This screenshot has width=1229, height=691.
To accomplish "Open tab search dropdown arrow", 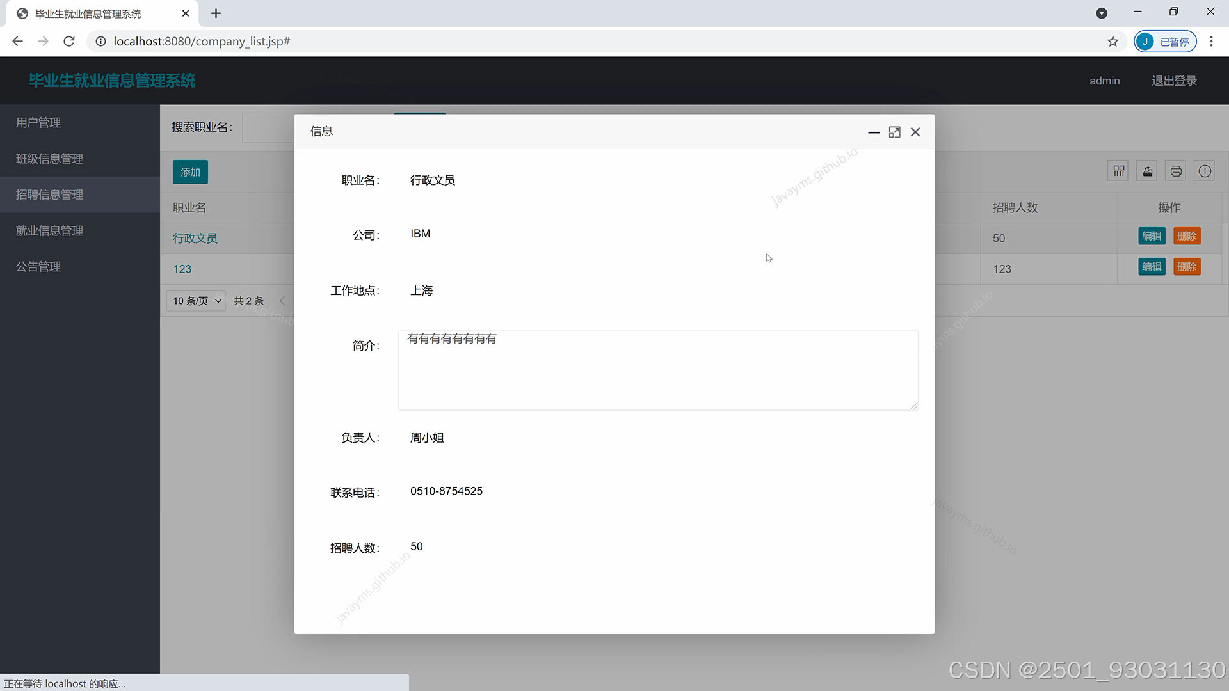I will 1102,13.
